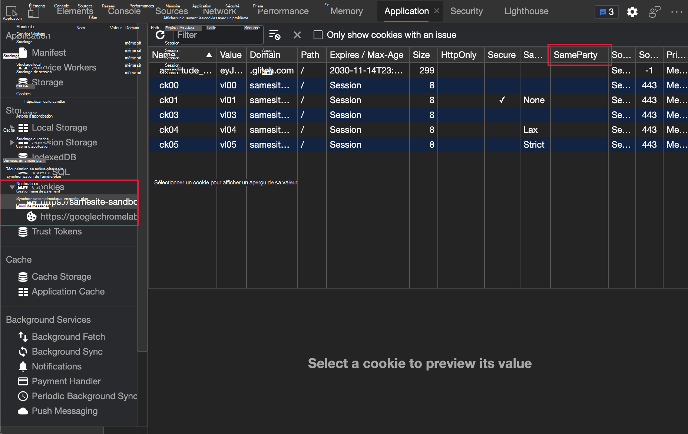This screenshot has height=434, width=688.
Task: Open the Background Fetch arrows icon
Action: 23,337
